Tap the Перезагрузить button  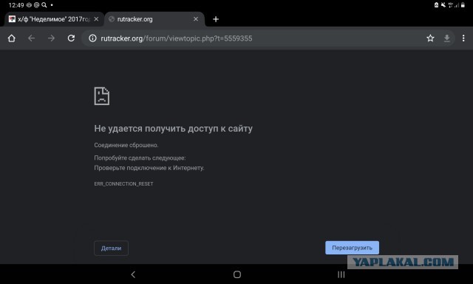[x=352, y=248]
